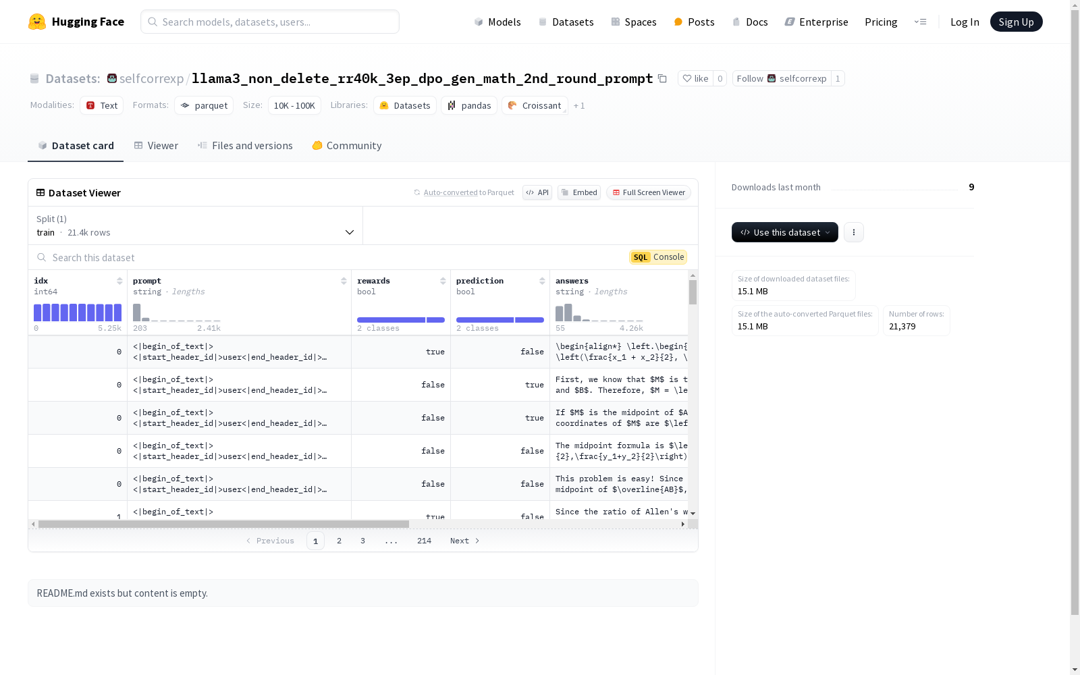Open Posts in the top navigation
This screenshot has height=675, width=1080.
[694, 22]
